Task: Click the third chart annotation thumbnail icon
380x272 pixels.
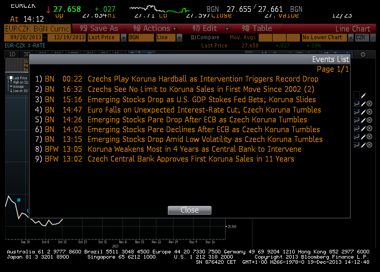Action: coord(357,120)
